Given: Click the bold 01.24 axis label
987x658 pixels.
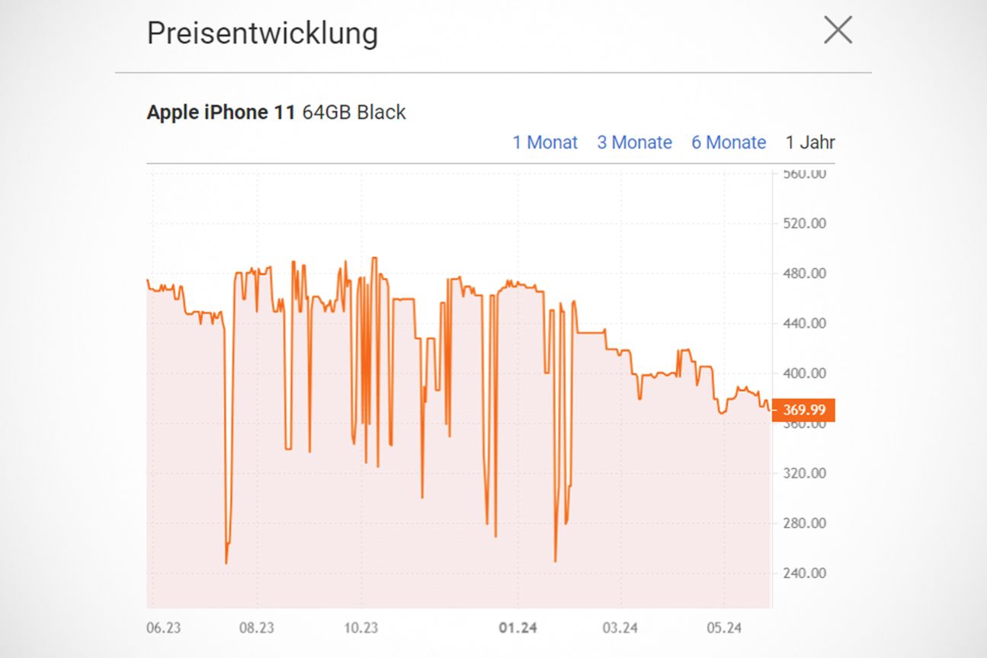Looking at the screenshot, I should pos(519,628).
